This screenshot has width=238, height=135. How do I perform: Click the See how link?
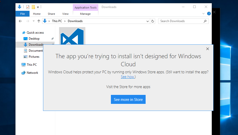pos(128,77)
